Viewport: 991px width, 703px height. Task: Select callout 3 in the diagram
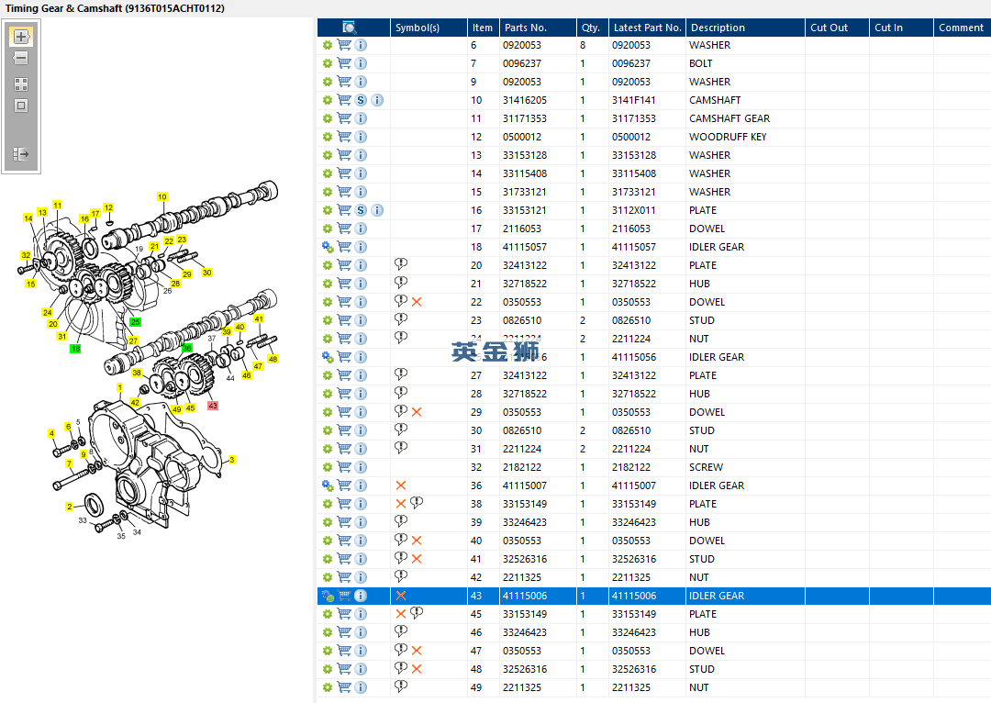point(232,460)
